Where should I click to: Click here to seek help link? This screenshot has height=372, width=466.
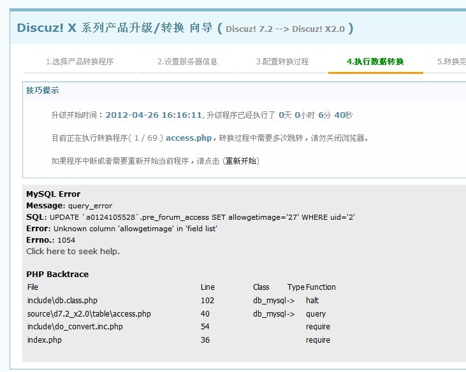[73, 252]
